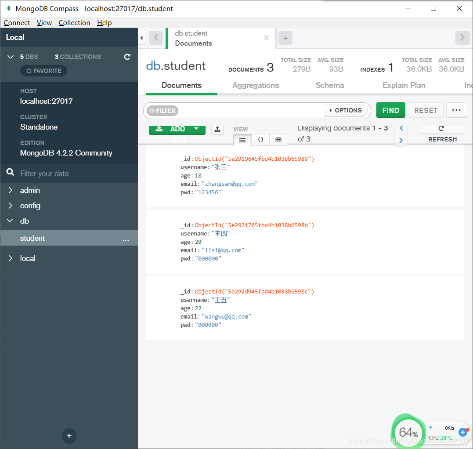Go to next page of documents
Screen dimensions: 473x449
tap(401, 140)
